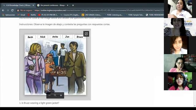This screenshot has width=196, height=110.
Task: Open the P1-01-8-9-PM-09-2 YouTube bookmark
Action: click(x=48, y=15)
